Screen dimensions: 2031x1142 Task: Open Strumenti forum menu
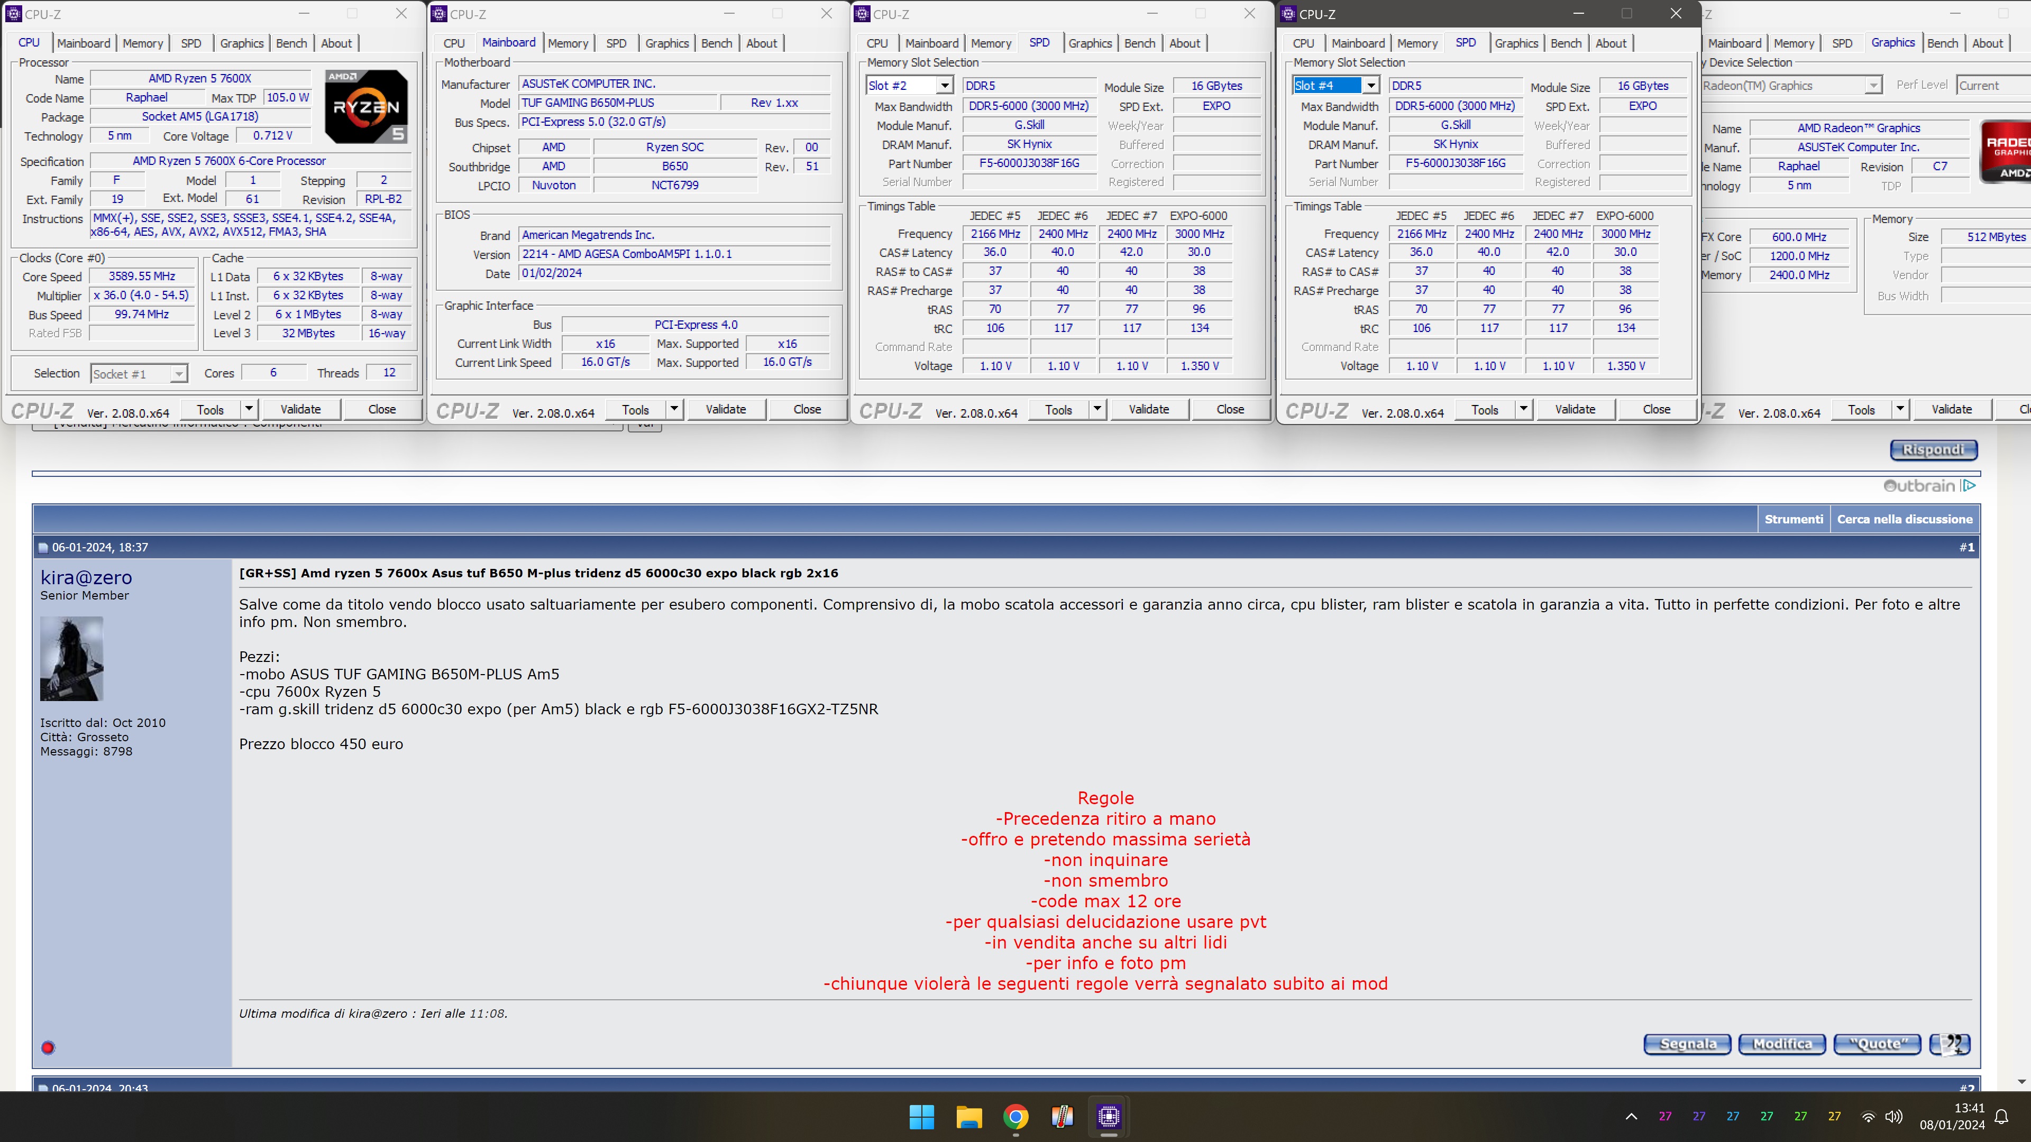tap(1794, 519)
